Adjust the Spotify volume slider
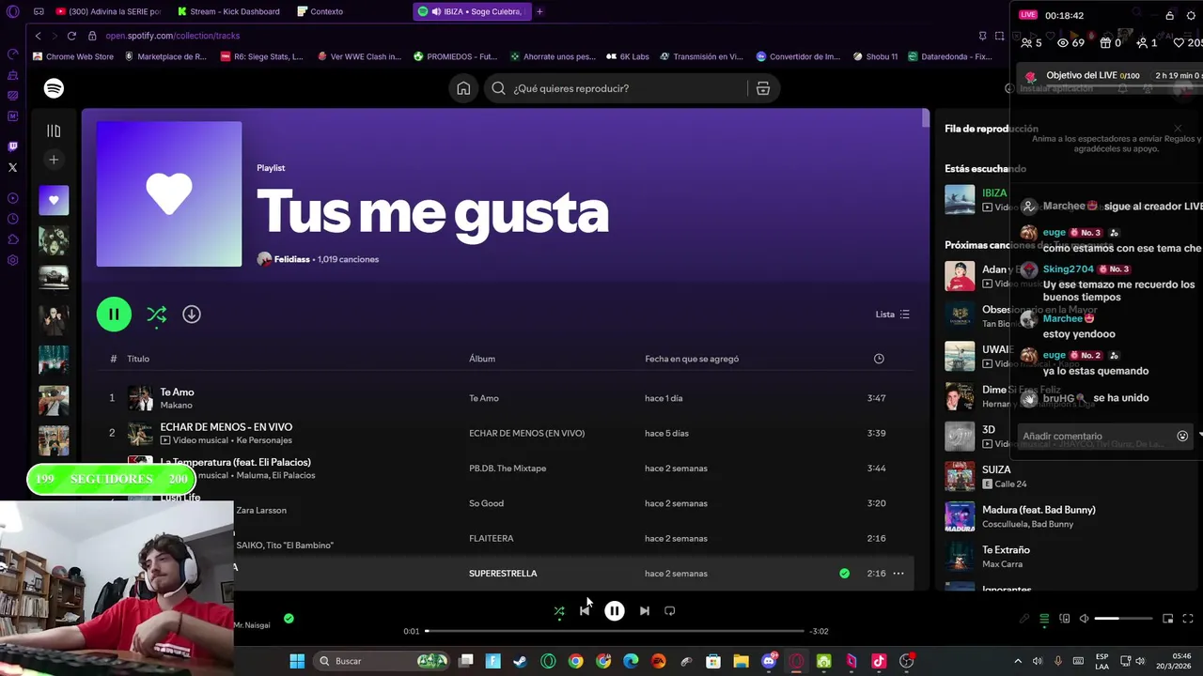The image size is (1203, 676). (1123, 619)
